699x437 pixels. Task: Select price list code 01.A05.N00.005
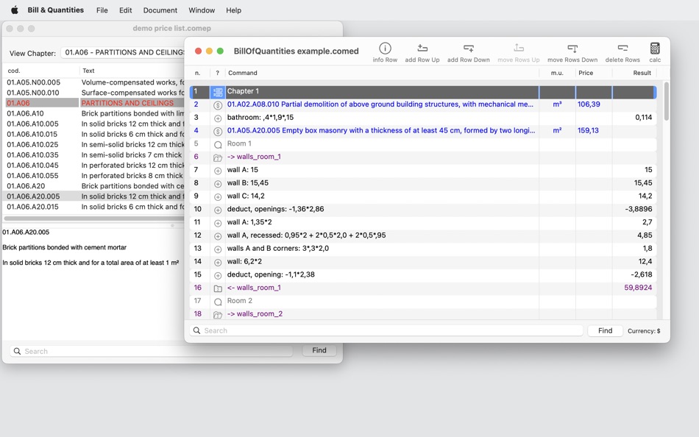coord(93,82)
